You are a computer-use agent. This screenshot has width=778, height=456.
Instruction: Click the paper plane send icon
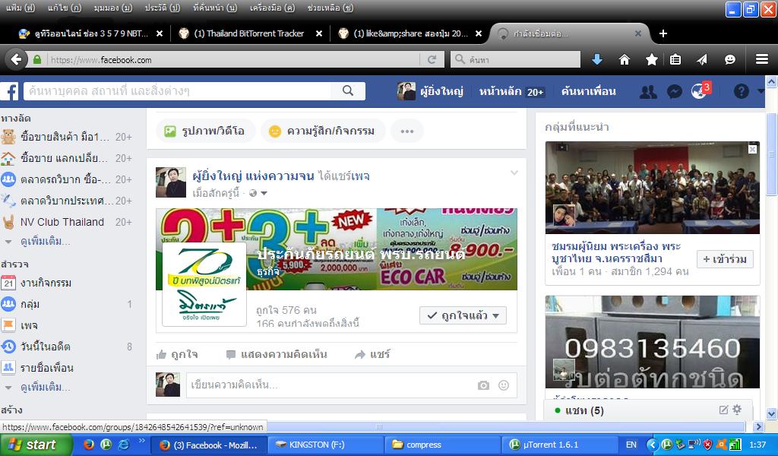(x=702, y=59)
